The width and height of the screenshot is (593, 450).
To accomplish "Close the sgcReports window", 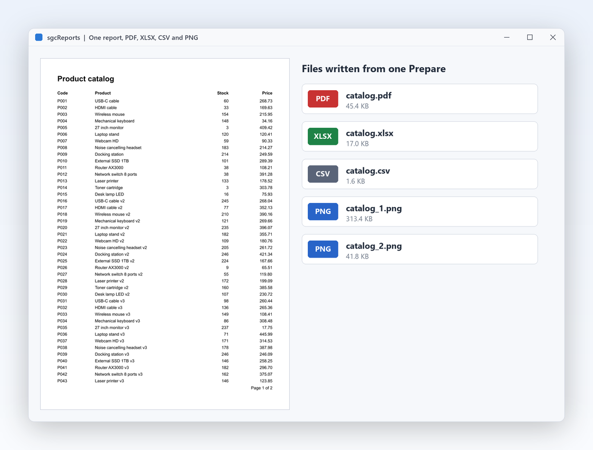I will [553, 38].
